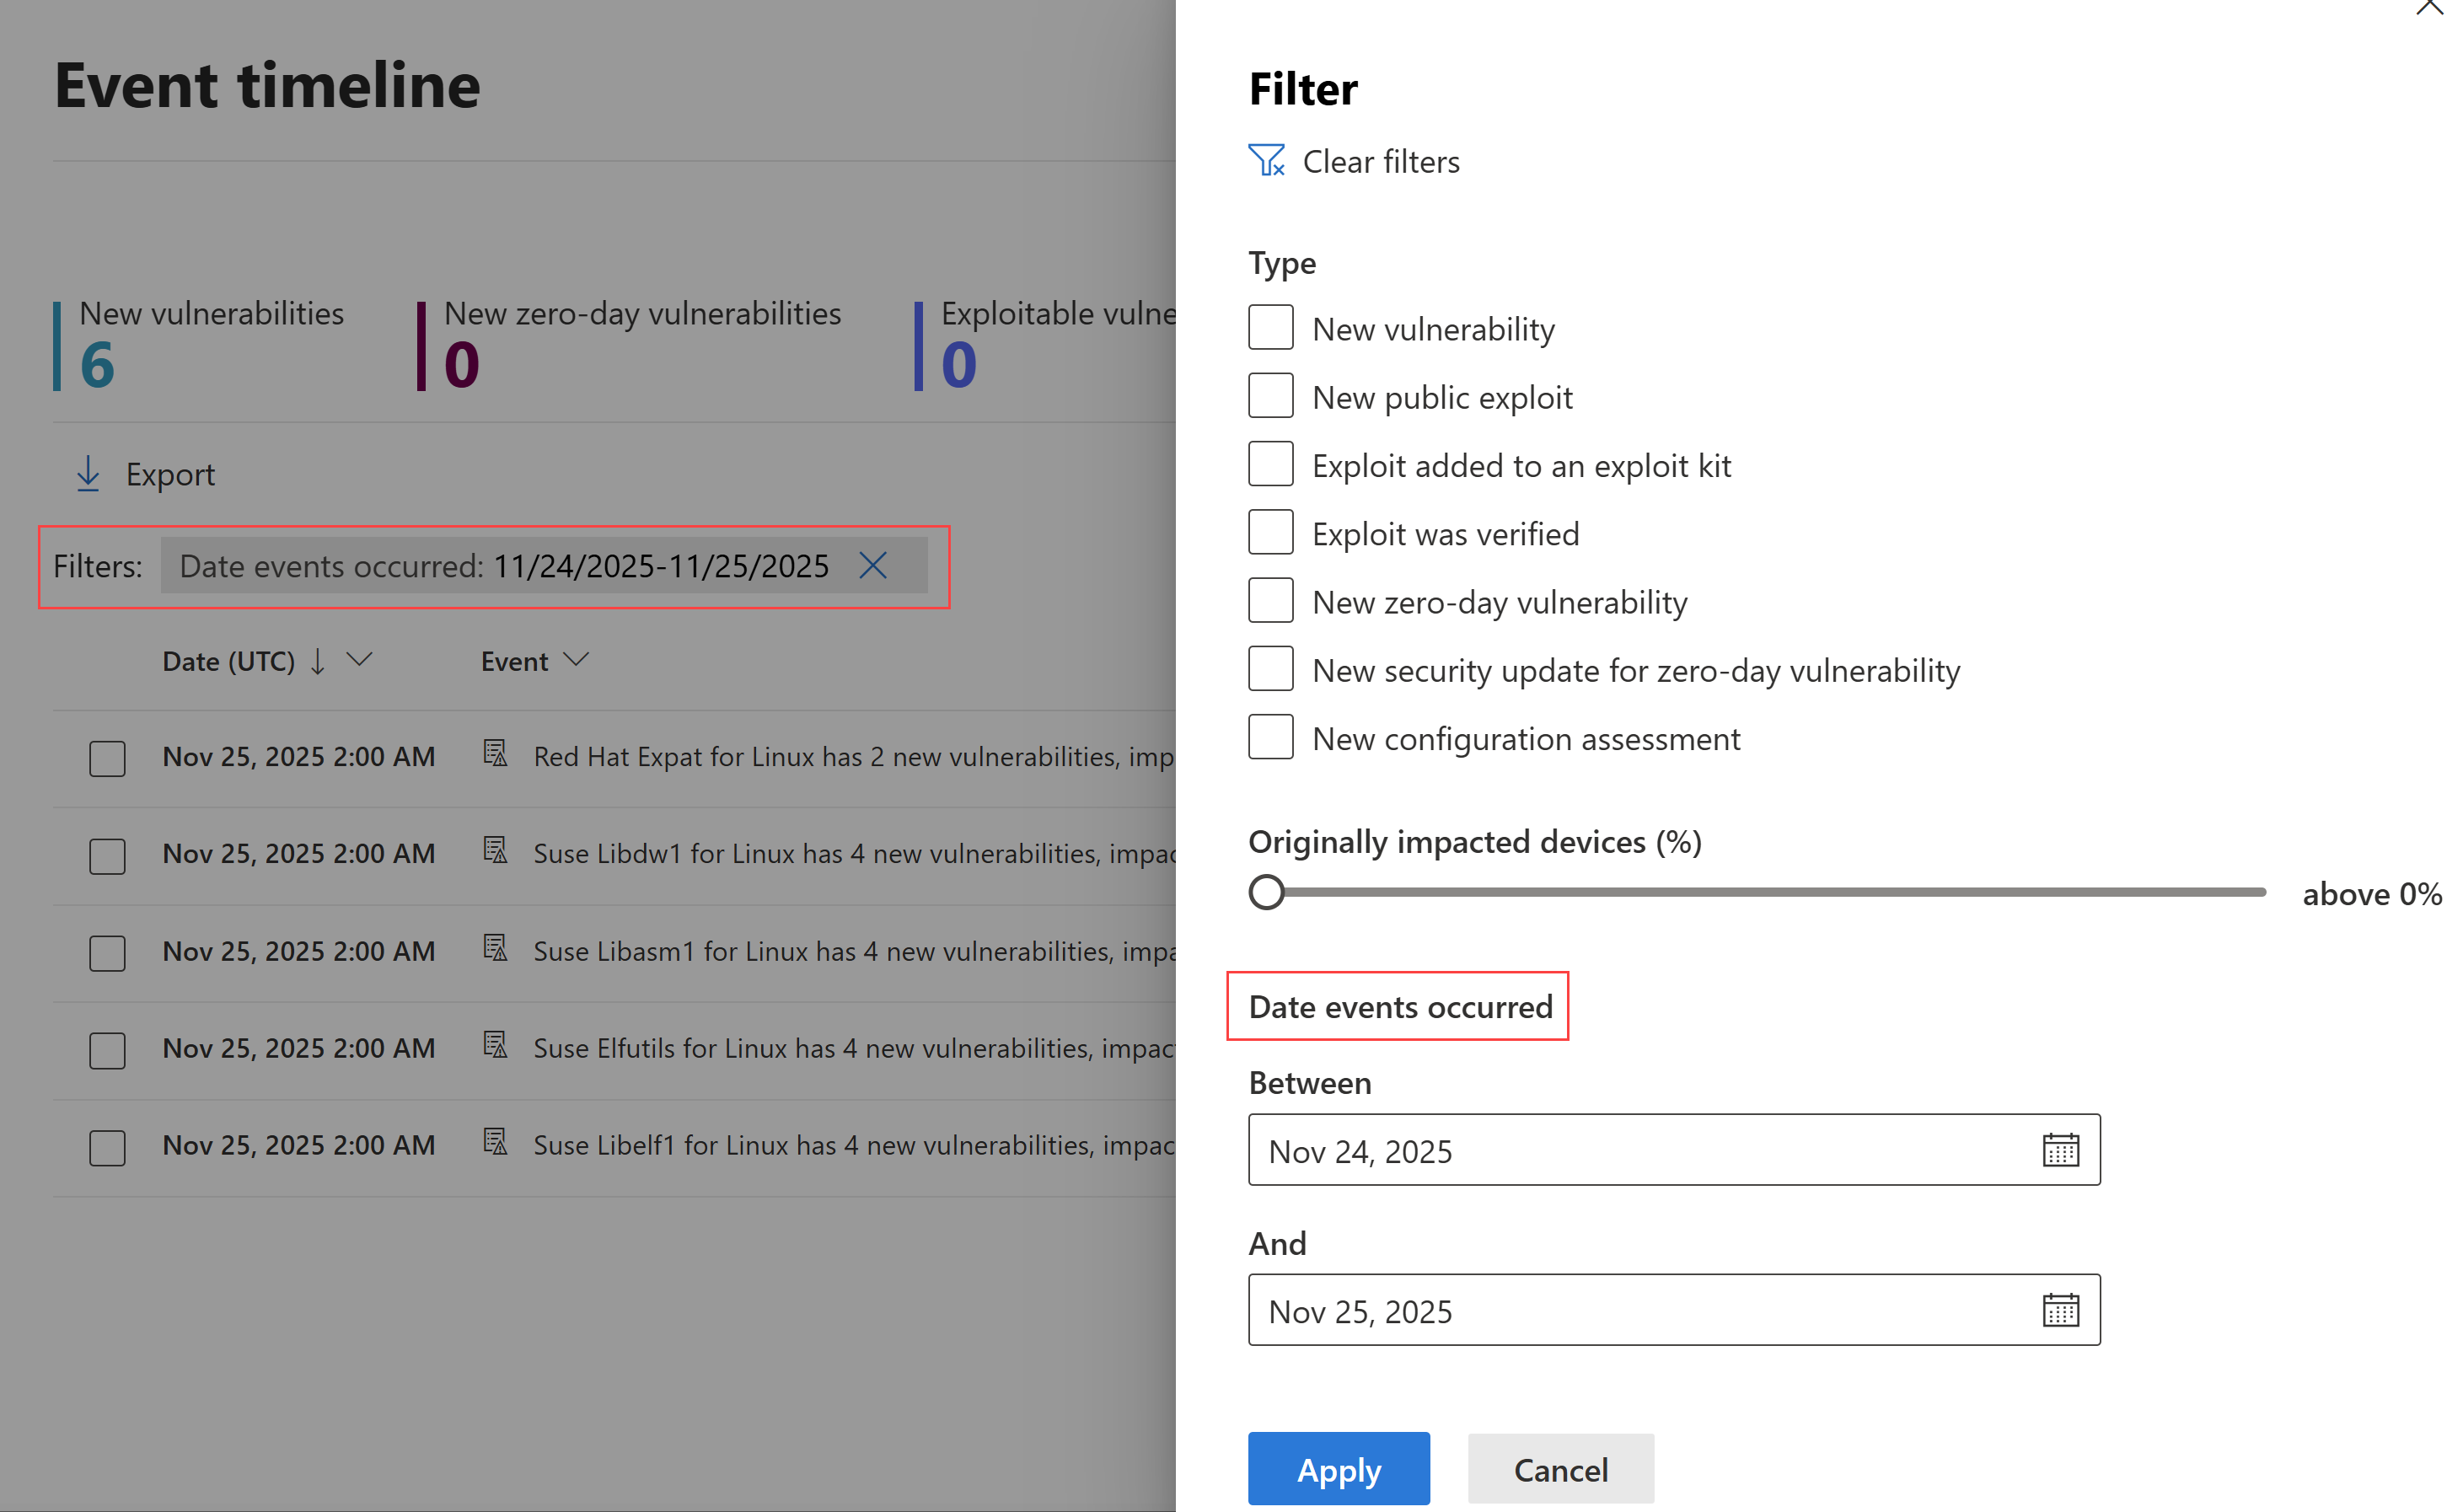This screenshot has height=1512, width=2463.
Task: Expand the Event column dropdown chevron
Action: (x=576, y=659)
